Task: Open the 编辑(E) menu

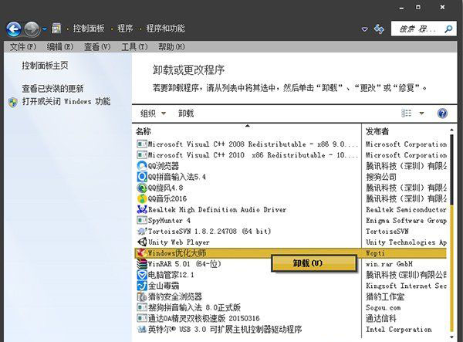Action: pyautogui.click(x=60, y=46)
